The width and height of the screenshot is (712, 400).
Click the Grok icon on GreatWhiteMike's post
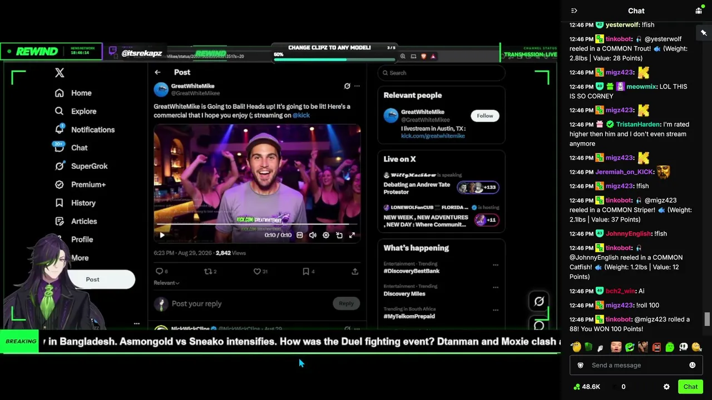click(347, 86)
